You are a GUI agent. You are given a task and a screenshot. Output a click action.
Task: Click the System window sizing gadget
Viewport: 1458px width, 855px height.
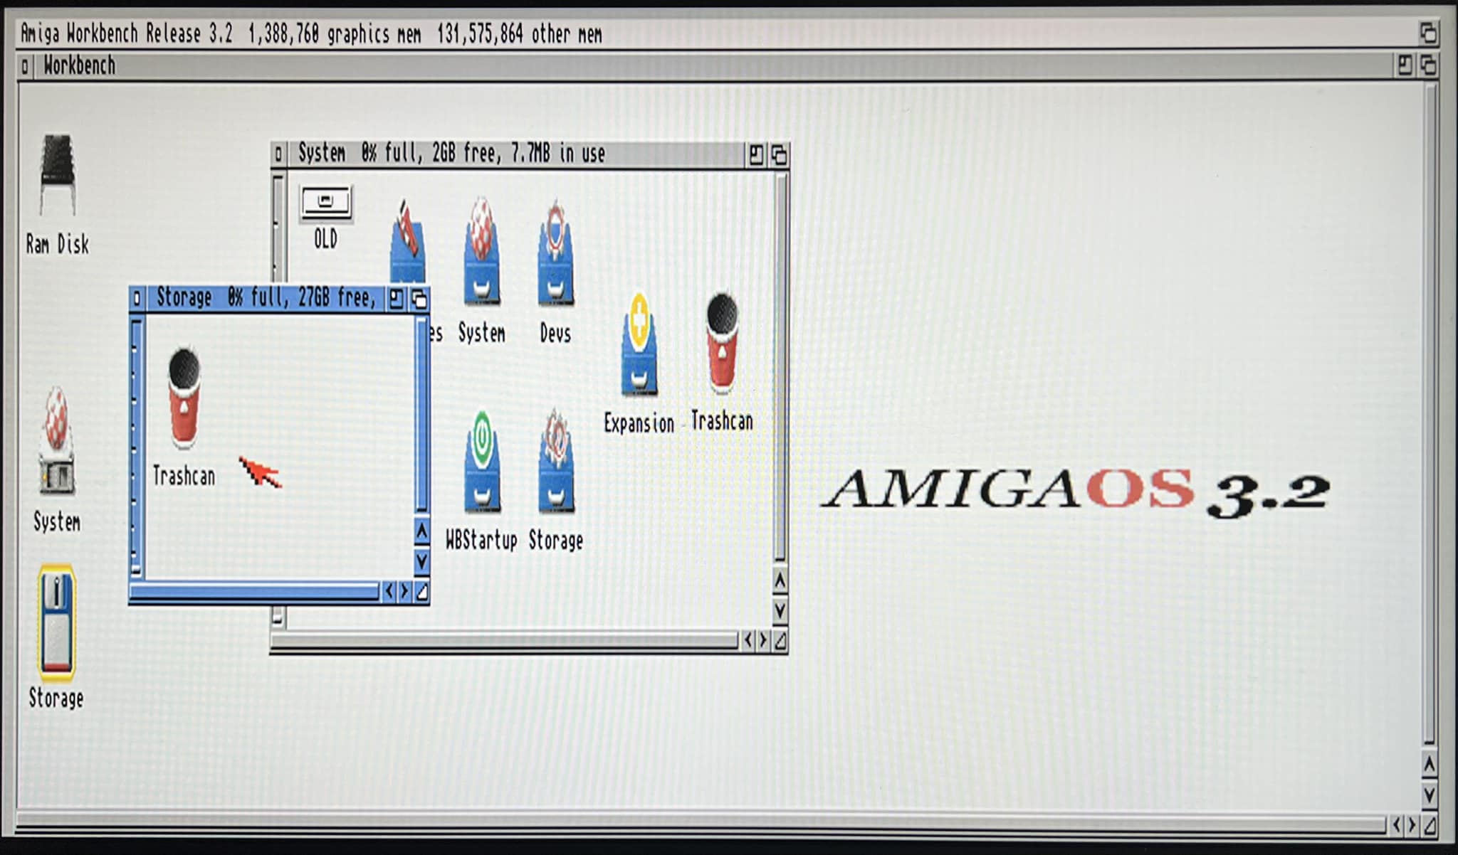click(x=780, y=641)
